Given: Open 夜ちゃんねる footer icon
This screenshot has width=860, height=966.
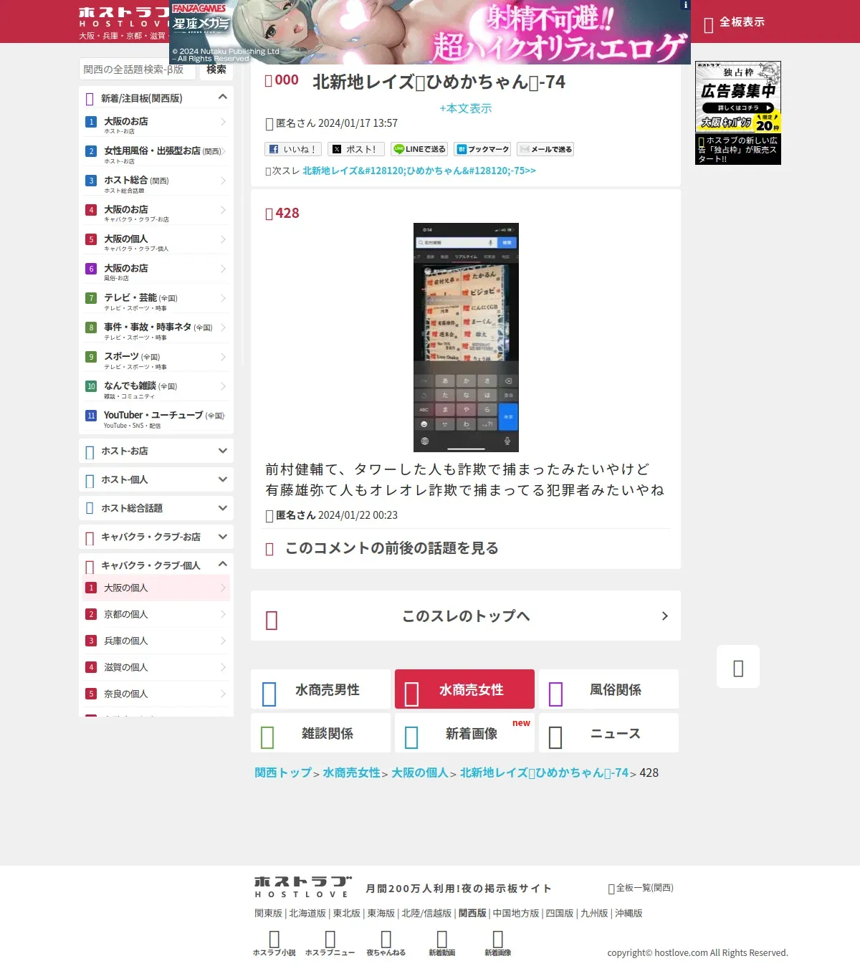Looking at the screenshot, I should click(386, 943).
